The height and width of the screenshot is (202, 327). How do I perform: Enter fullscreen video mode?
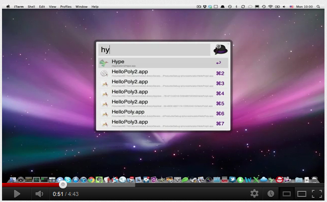pyautogui.click(x=317, y=194)
